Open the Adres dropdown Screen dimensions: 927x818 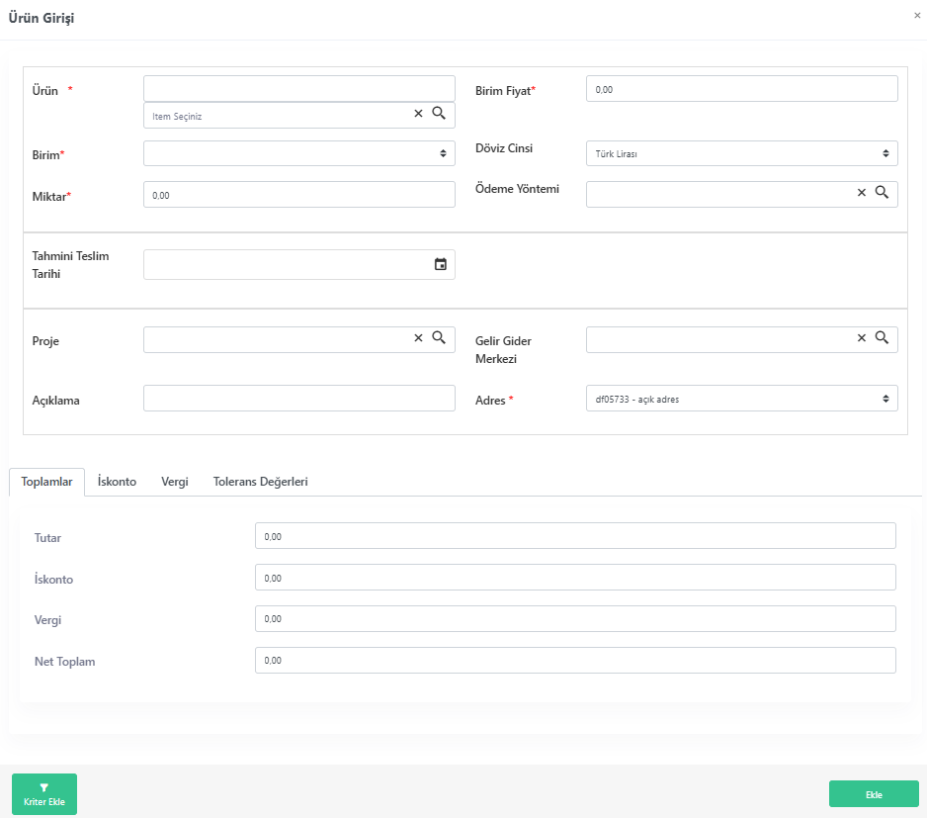coord(742,399)
